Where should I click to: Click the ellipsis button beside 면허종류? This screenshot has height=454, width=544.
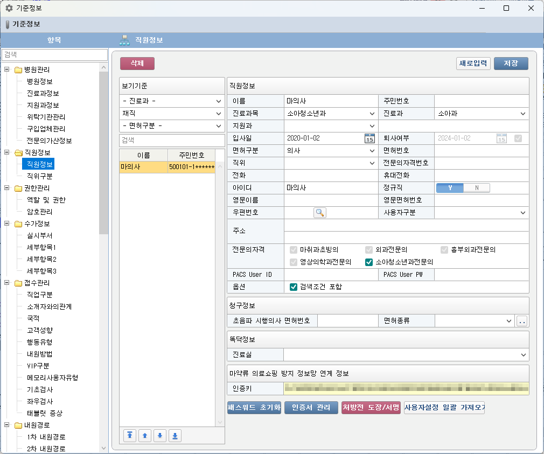(521, 322)
